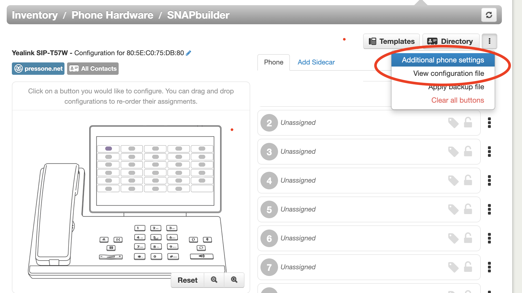Open kebab menu for button 7 row
The width and height of the screenshot is (522, 293).
489,267
